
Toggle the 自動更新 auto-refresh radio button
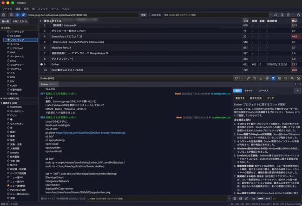[150, 15]
